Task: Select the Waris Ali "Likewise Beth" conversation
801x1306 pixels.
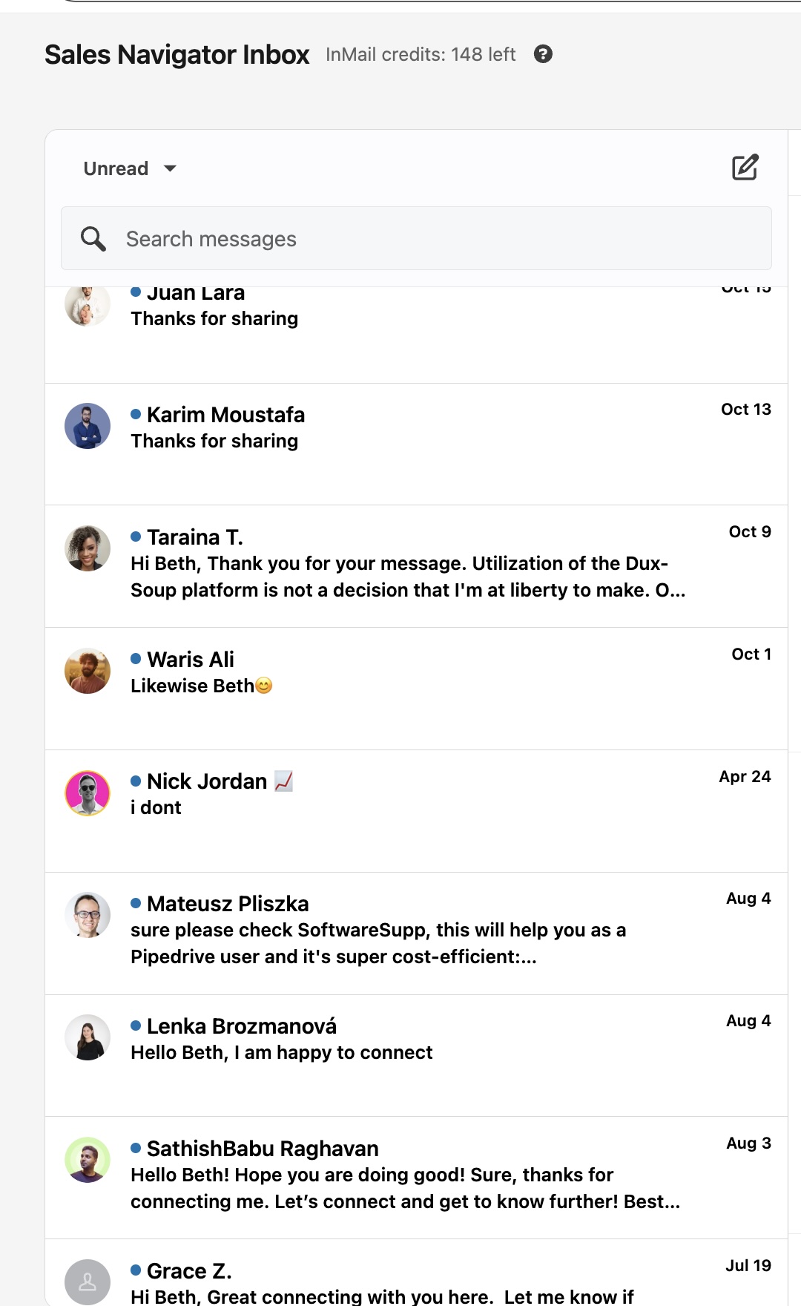Action: 415,686
